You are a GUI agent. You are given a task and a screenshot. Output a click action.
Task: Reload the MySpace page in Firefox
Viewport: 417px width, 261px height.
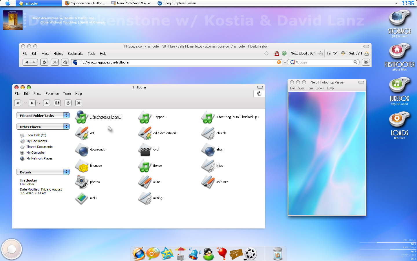[x=44, y=62]
